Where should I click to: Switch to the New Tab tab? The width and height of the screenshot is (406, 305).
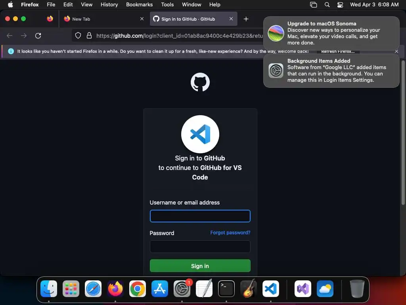[103, 19]
